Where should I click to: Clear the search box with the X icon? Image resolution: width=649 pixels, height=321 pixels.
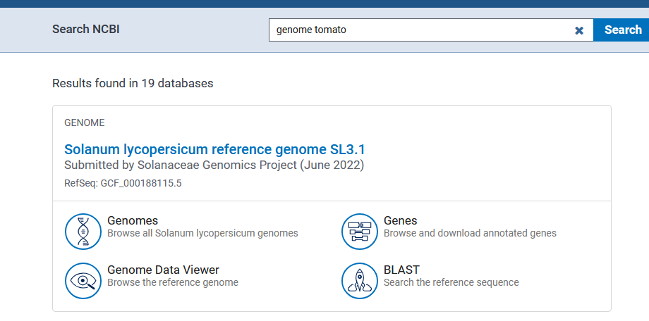(x=579, y=30)
